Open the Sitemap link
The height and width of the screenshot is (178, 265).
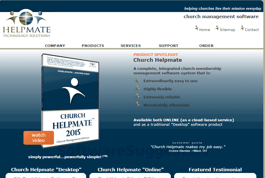(227, 30)
